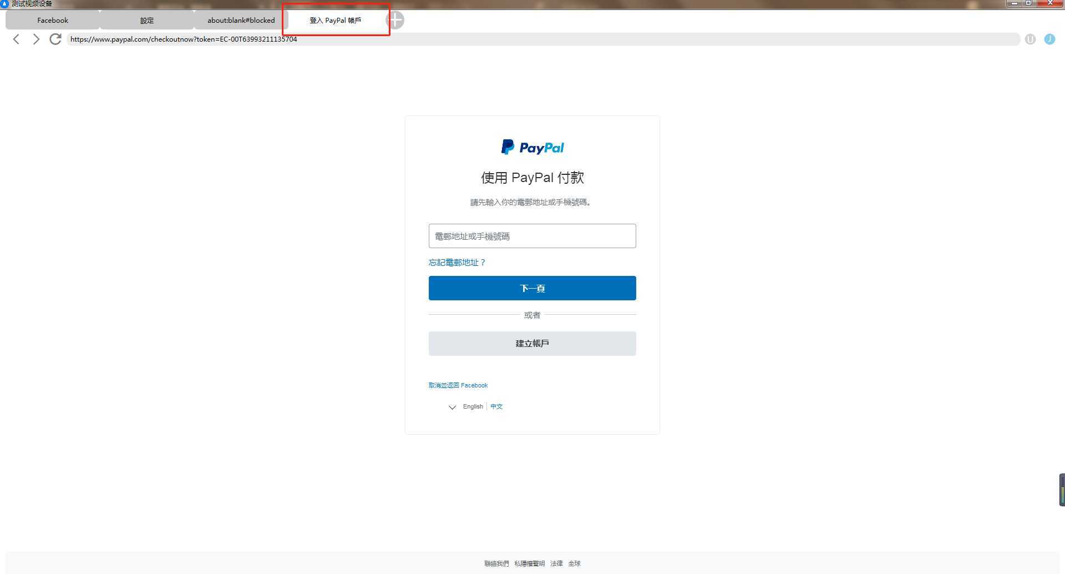Click the side panel handle at the right edge
Viewport: 1065px width, 574px height.
1062,490
